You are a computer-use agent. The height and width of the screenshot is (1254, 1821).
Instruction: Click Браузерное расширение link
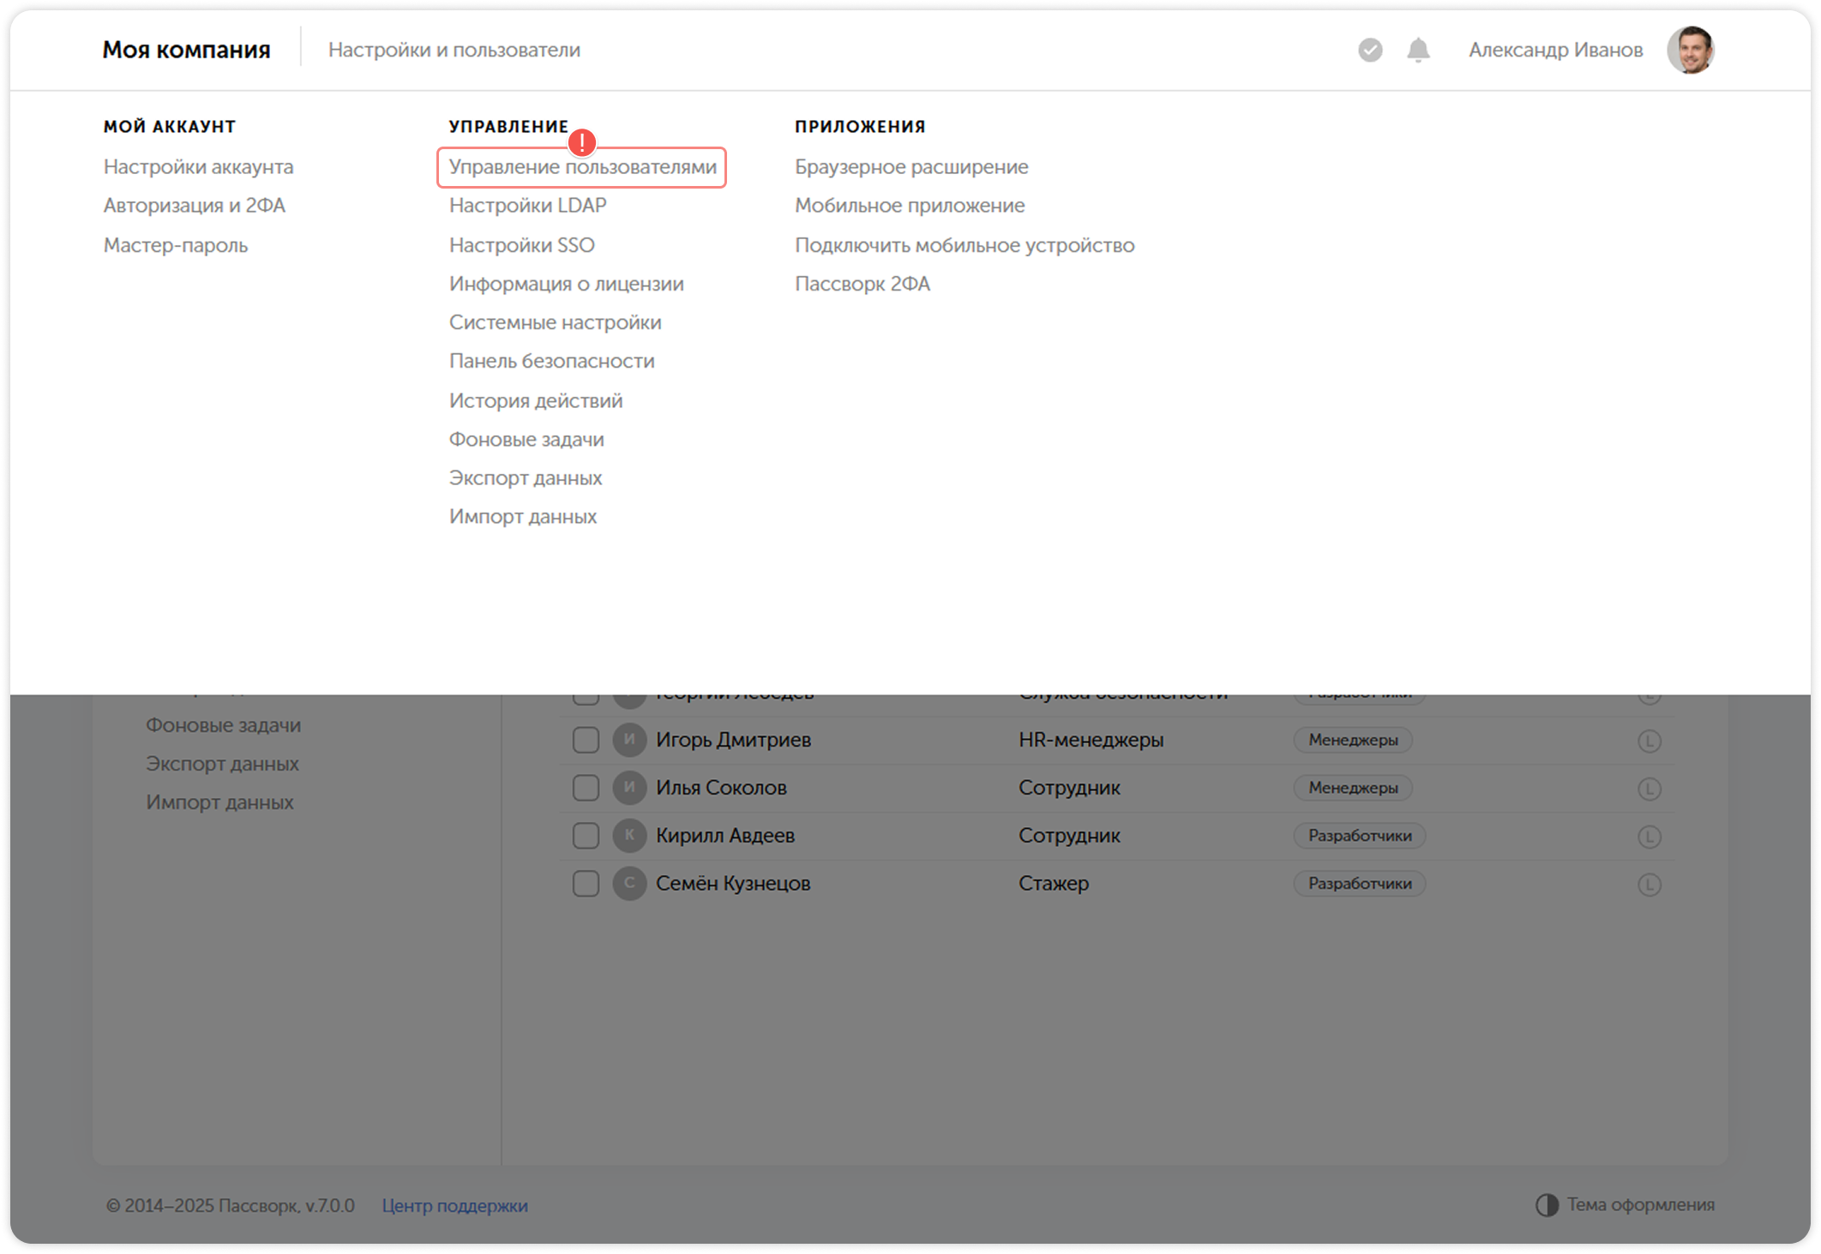pos(911,167)
